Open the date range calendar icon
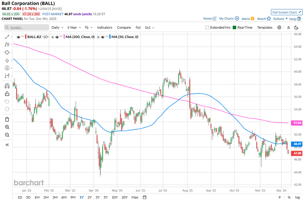304x202 pixels. pyautogui.click(x=145, y=197)
